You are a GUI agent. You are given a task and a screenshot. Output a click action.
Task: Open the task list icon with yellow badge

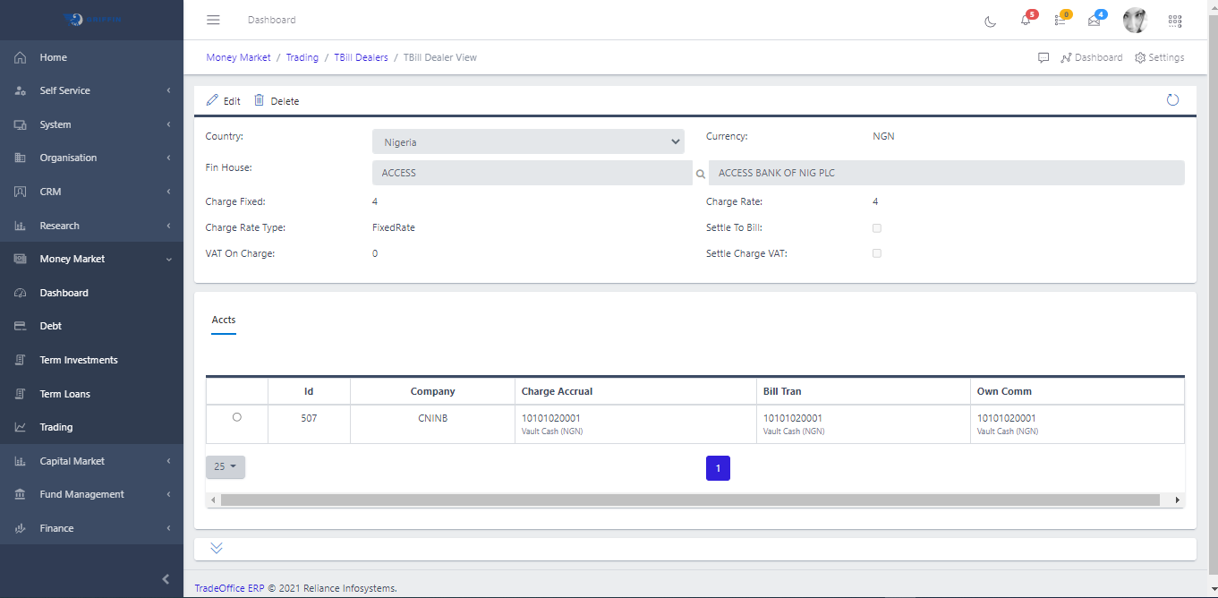coord(1060,21)
